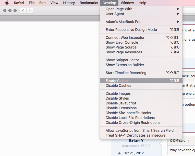Click the red close window dot

5,10
